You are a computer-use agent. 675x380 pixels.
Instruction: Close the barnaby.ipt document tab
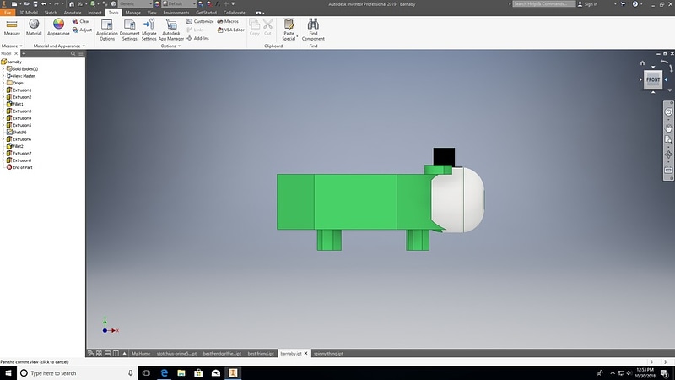pos(305,353)
